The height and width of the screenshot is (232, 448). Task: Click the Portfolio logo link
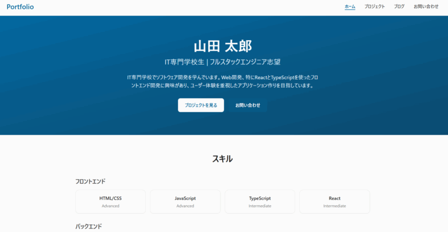point(20,7)
